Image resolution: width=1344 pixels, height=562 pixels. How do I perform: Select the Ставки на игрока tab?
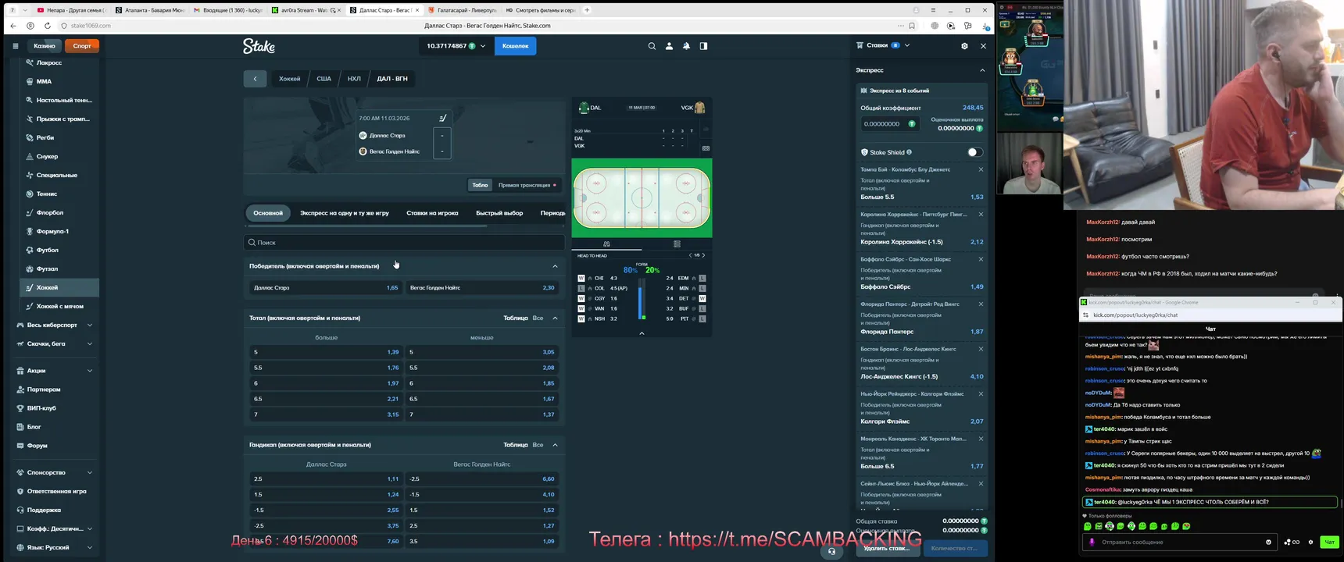click(x=432, y=213)
